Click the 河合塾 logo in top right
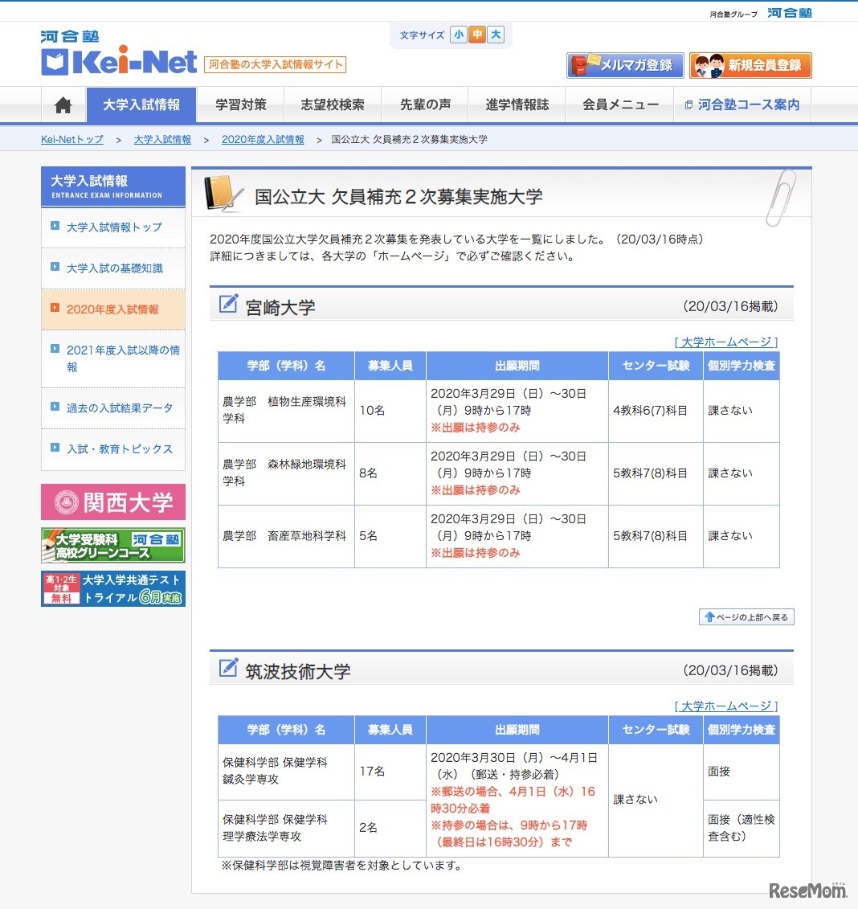 (x=790, y=12)
